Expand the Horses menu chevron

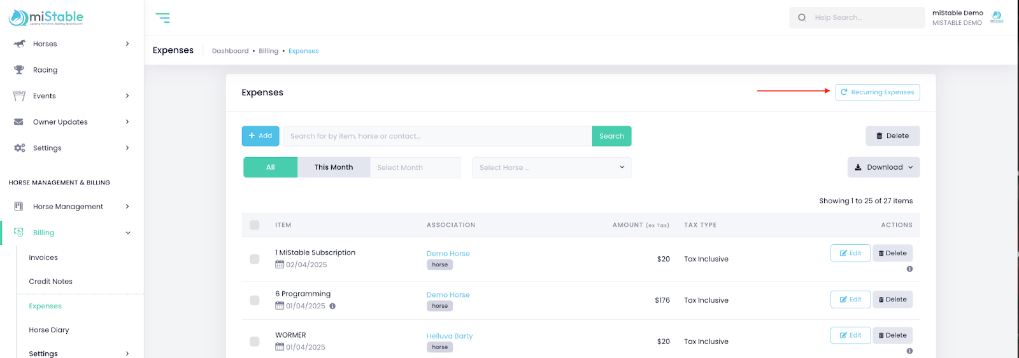[127, 44]
